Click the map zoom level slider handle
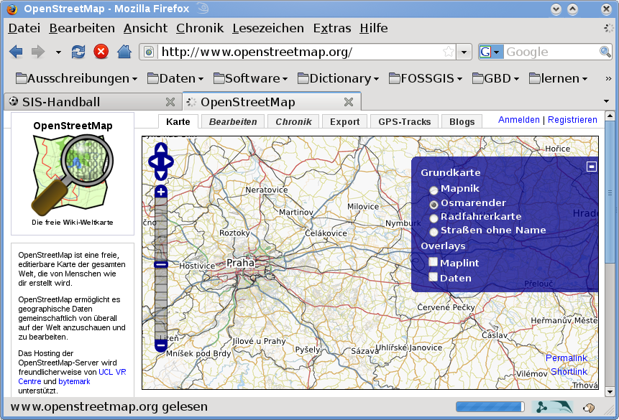Screen dimensions: 619x420 (x=161, y=264)
